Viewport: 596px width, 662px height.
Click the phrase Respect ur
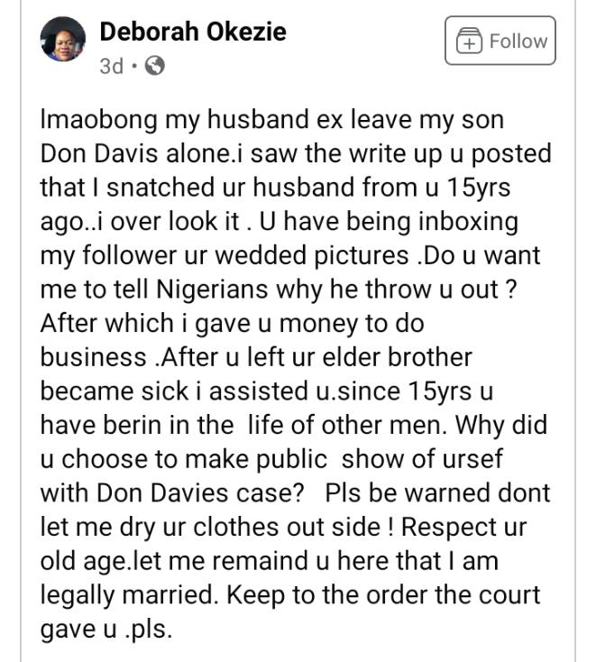point(463,528)
